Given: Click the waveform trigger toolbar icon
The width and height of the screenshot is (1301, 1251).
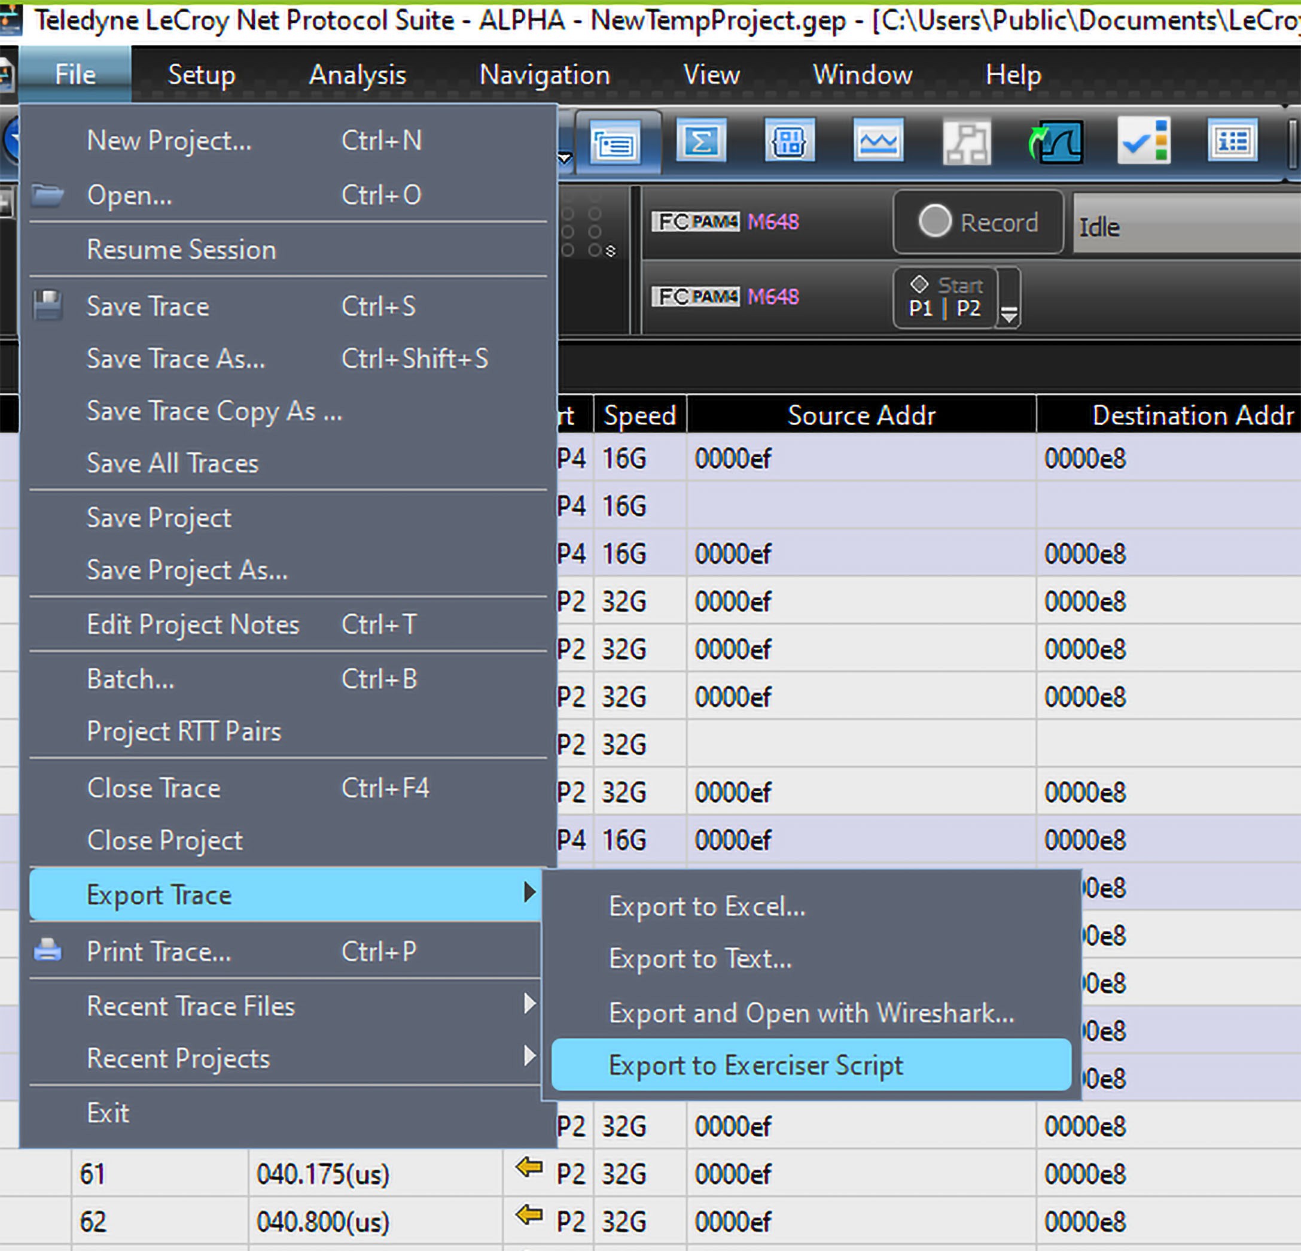Looking at the screenshot, I should coord(1055,141).
